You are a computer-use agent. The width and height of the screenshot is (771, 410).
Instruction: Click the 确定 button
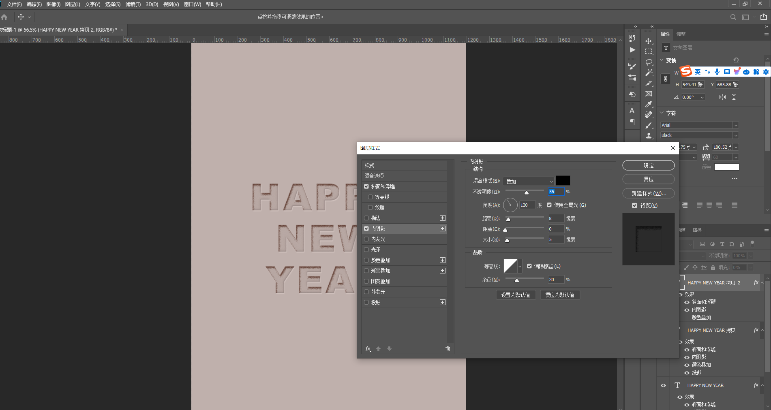click(x=648, y=165)
